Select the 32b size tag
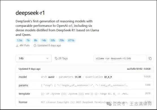The width and height of the screenshot is (157, 110). tap(53, 40)
